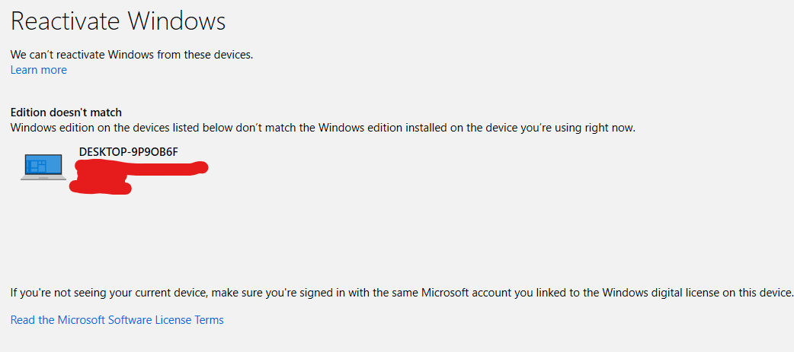Click the "If you're not seeing your current device" note
This screenshot has width=794, height=352.
tap(401, 293)
